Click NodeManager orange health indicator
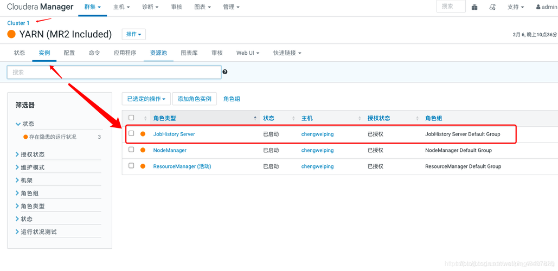 [x=143, y=150]
